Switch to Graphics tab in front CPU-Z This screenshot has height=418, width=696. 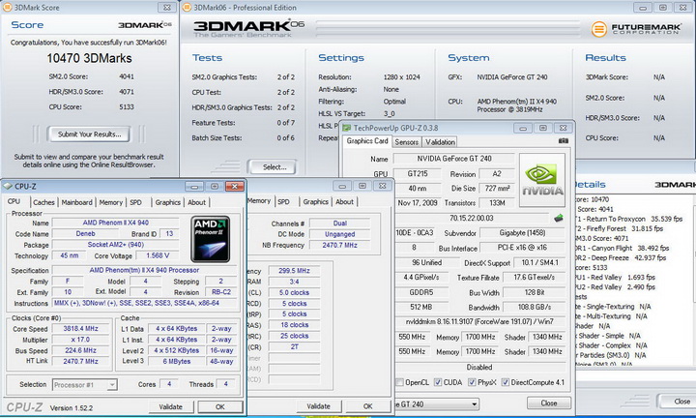[x=168, y=202]
